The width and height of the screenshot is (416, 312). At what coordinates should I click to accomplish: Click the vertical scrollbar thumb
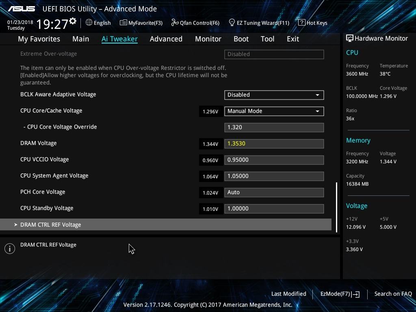[337, 207]
